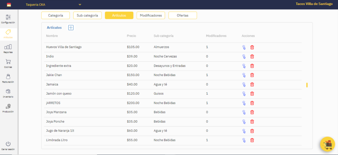Go to the Cocinas section
The width and height of the screenshot is (338, 155).
tap(8, 63)
